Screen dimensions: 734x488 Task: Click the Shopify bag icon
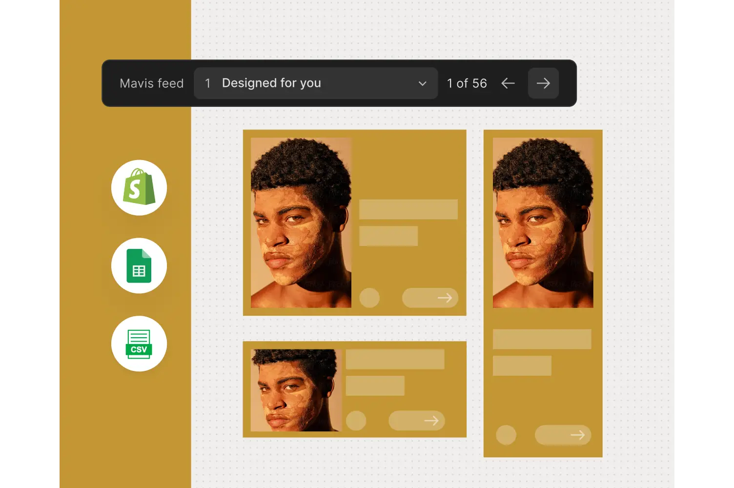139,188
